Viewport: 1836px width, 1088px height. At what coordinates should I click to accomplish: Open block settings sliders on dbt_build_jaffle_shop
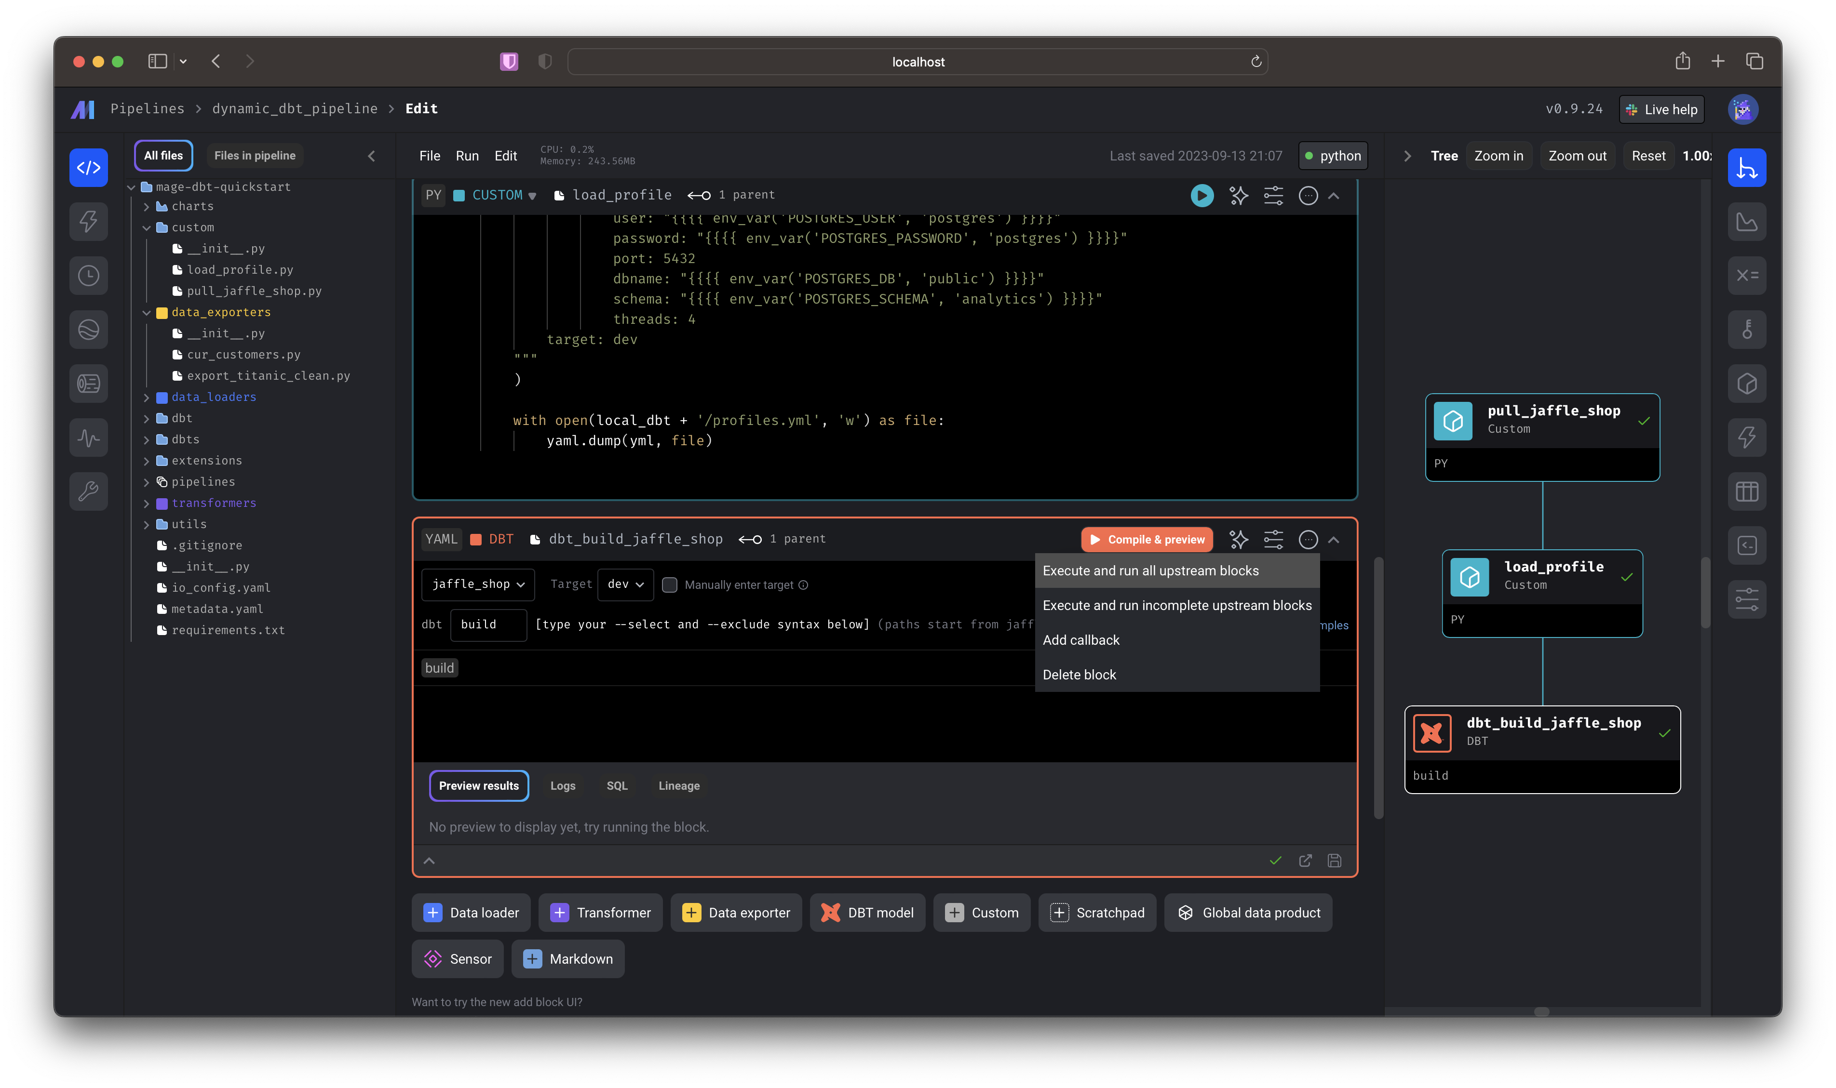[x=1273, y=540]
